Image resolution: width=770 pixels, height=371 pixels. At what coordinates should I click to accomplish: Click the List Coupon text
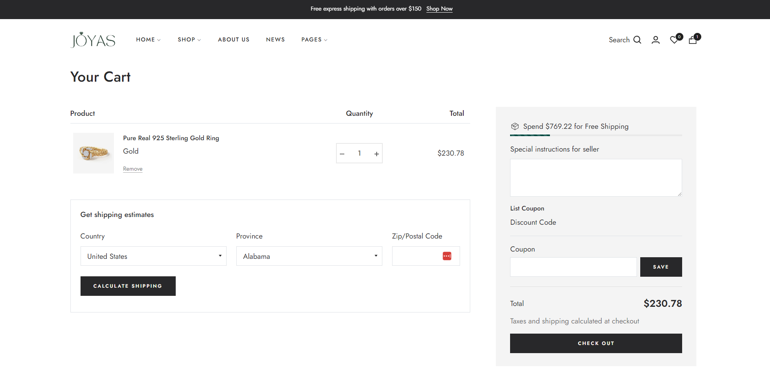(x=527, y=208)
